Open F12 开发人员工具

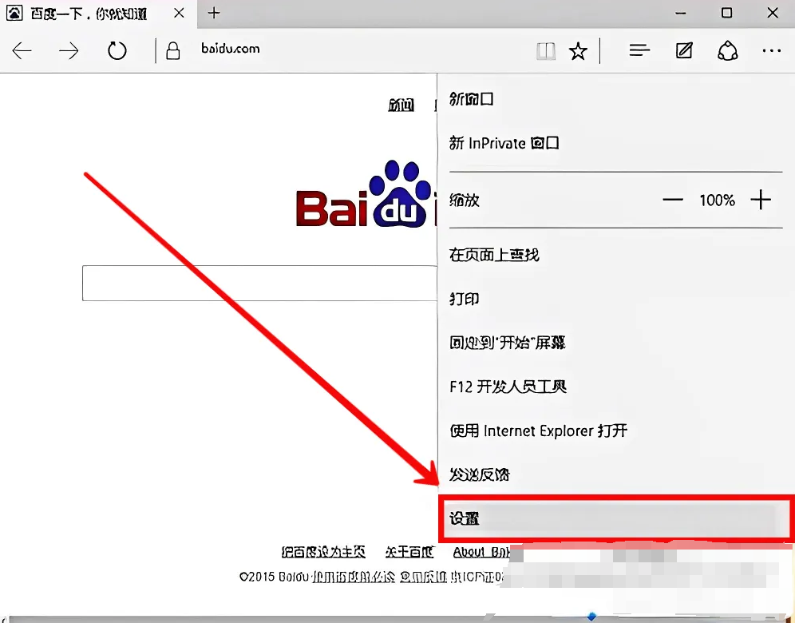[x=615, y=387]
